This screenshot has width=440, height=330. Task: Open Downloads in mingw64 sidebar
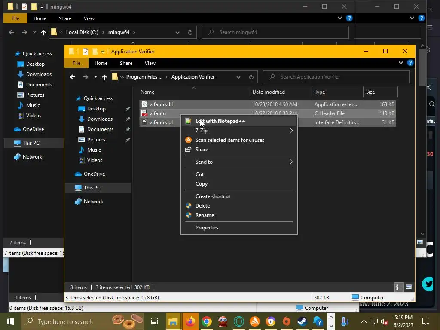(39, 74)
